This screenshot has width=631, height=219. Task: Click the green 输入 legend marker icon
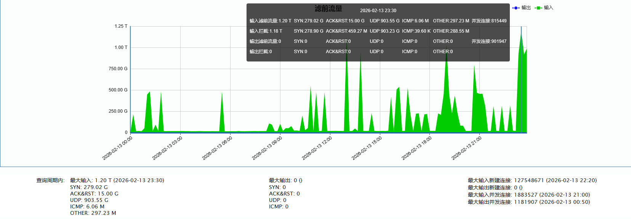coord(538,8)
